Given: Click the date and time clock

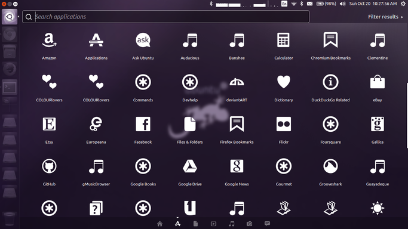Looking at the screenshot, I should pyautogui.click(x=373, y=4).
